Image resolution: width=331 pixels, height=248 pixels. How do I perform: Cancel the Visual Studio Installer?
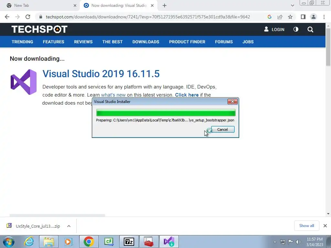223,129
